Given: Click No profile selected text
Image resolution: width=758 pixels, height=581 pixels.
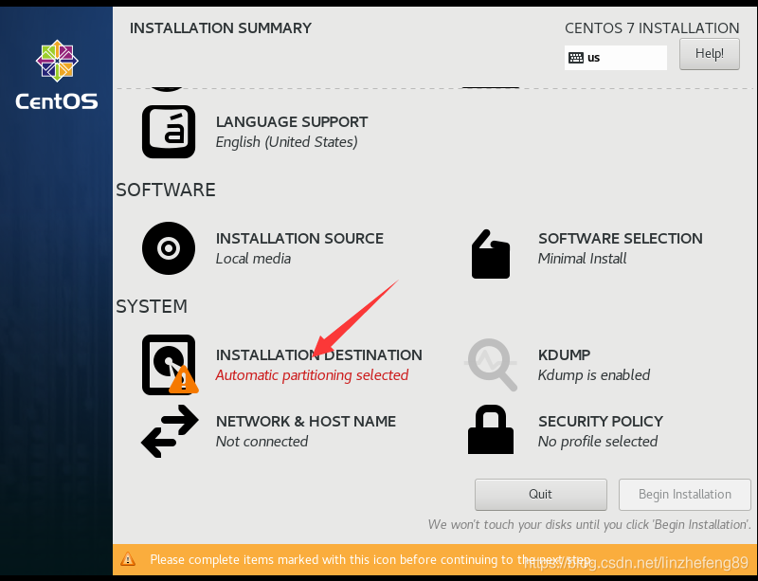Looking at the screenshot, I should click(598, 442).
